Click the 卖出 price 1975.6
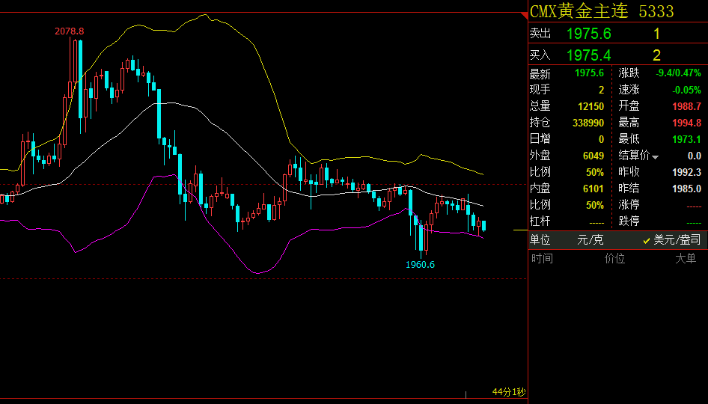 (x=588, y=34)
